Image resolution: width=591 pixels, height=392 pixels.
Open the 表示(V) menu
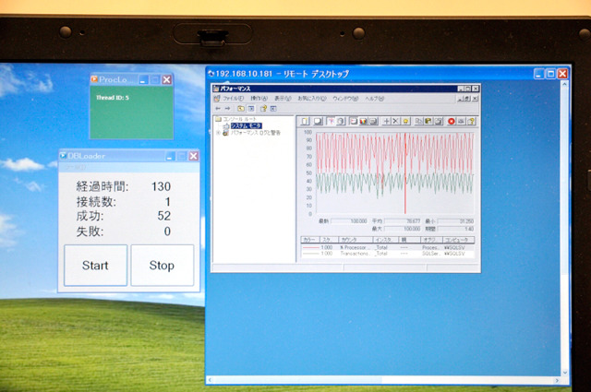pos(283,99)
